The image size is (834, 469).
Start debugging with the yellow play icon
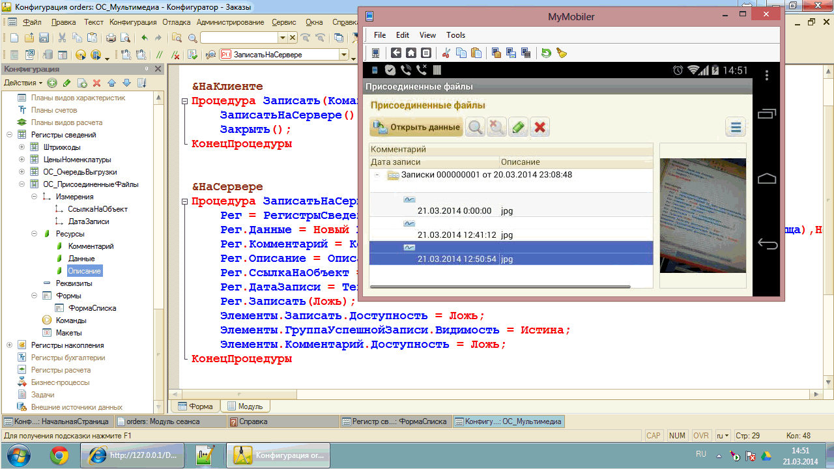tap(81, 55)
